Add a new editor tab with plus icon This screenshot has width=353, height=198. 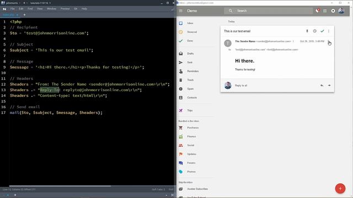click(24, 15)
